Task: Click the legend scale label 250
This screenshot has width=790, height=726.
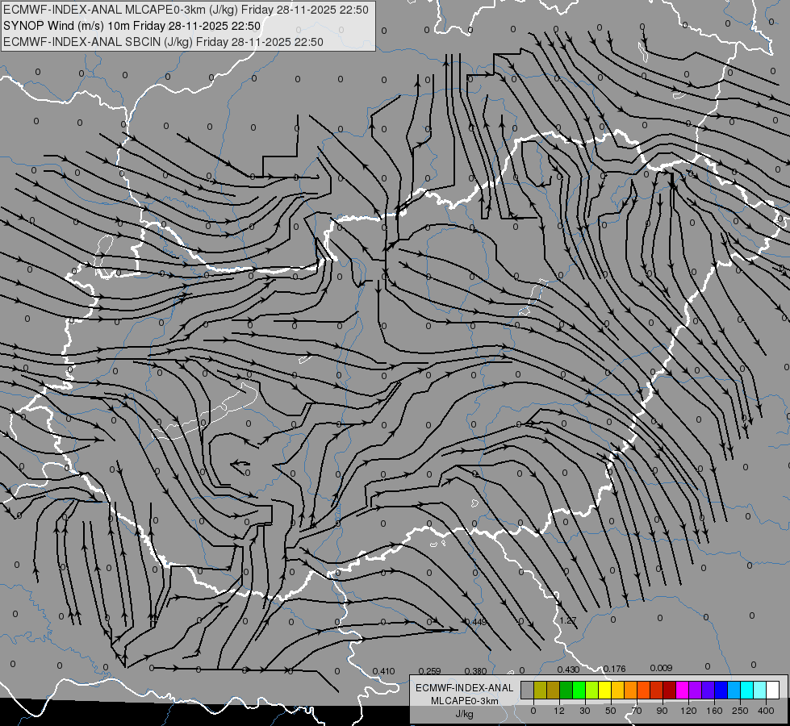Action: 740,711
